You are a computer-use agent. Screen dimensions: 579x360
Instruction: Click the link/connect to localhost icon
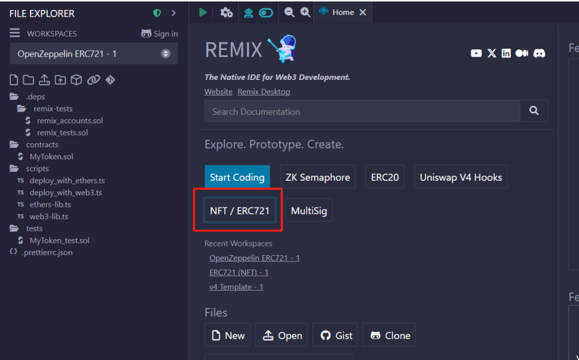click(x=93, y=80)
